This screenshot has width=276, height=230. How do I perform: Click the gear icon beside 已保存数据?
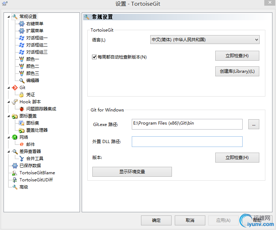click(x=15, y=166)
